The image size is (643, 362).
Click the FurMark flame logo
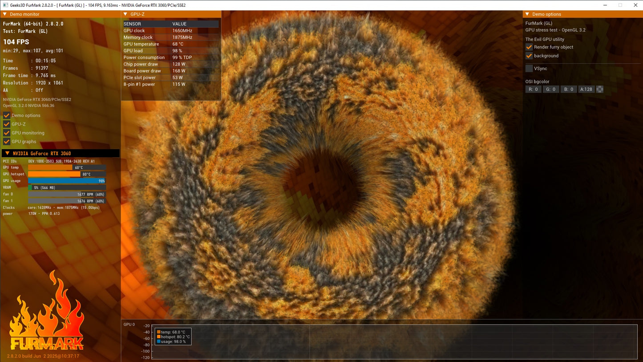pos(47,310)
